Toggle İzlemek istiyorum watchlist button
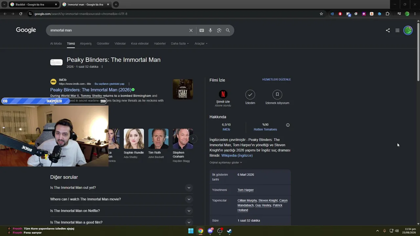This screenshot has height=236, width=420. pos(277,98)
